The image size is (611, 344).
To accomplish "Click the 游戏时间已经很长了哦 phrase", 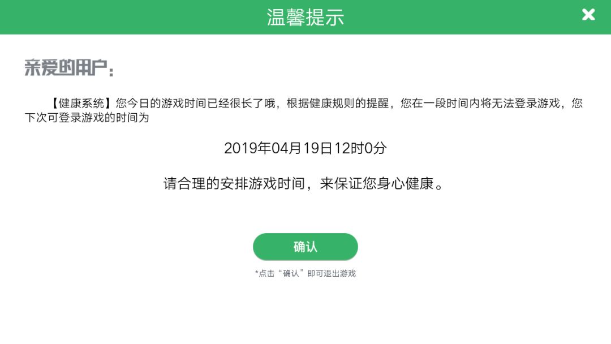I will 218,103.
